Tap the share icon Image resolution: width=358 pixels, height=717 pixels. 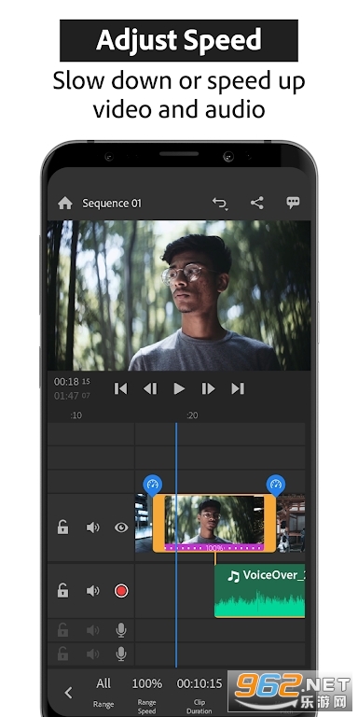257,203
